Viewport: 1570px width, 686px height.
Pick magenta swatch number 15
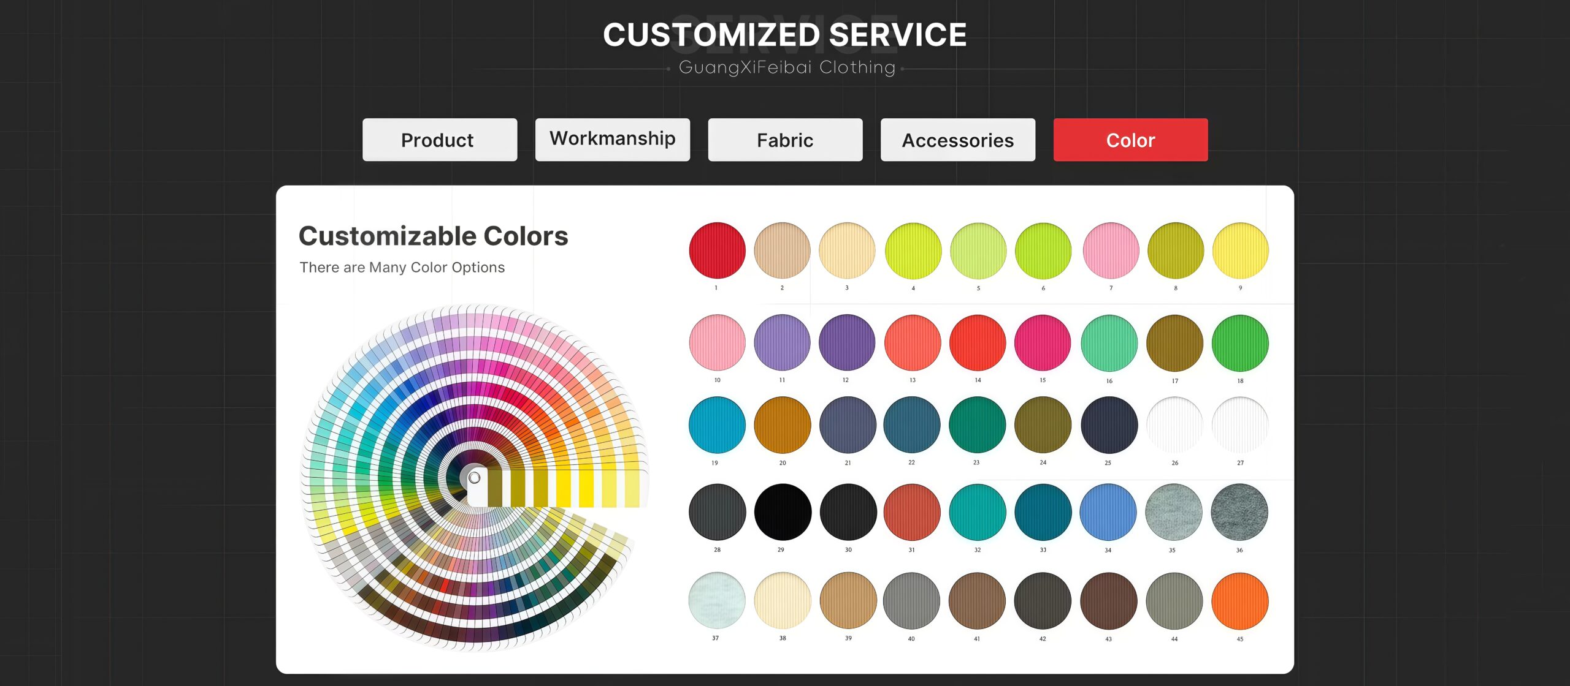(1043, 343)
